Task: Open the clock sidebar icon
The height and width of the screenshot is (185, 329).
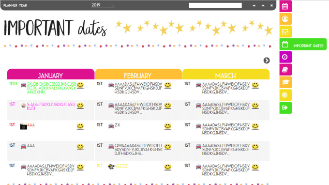Action: [285, 57]
